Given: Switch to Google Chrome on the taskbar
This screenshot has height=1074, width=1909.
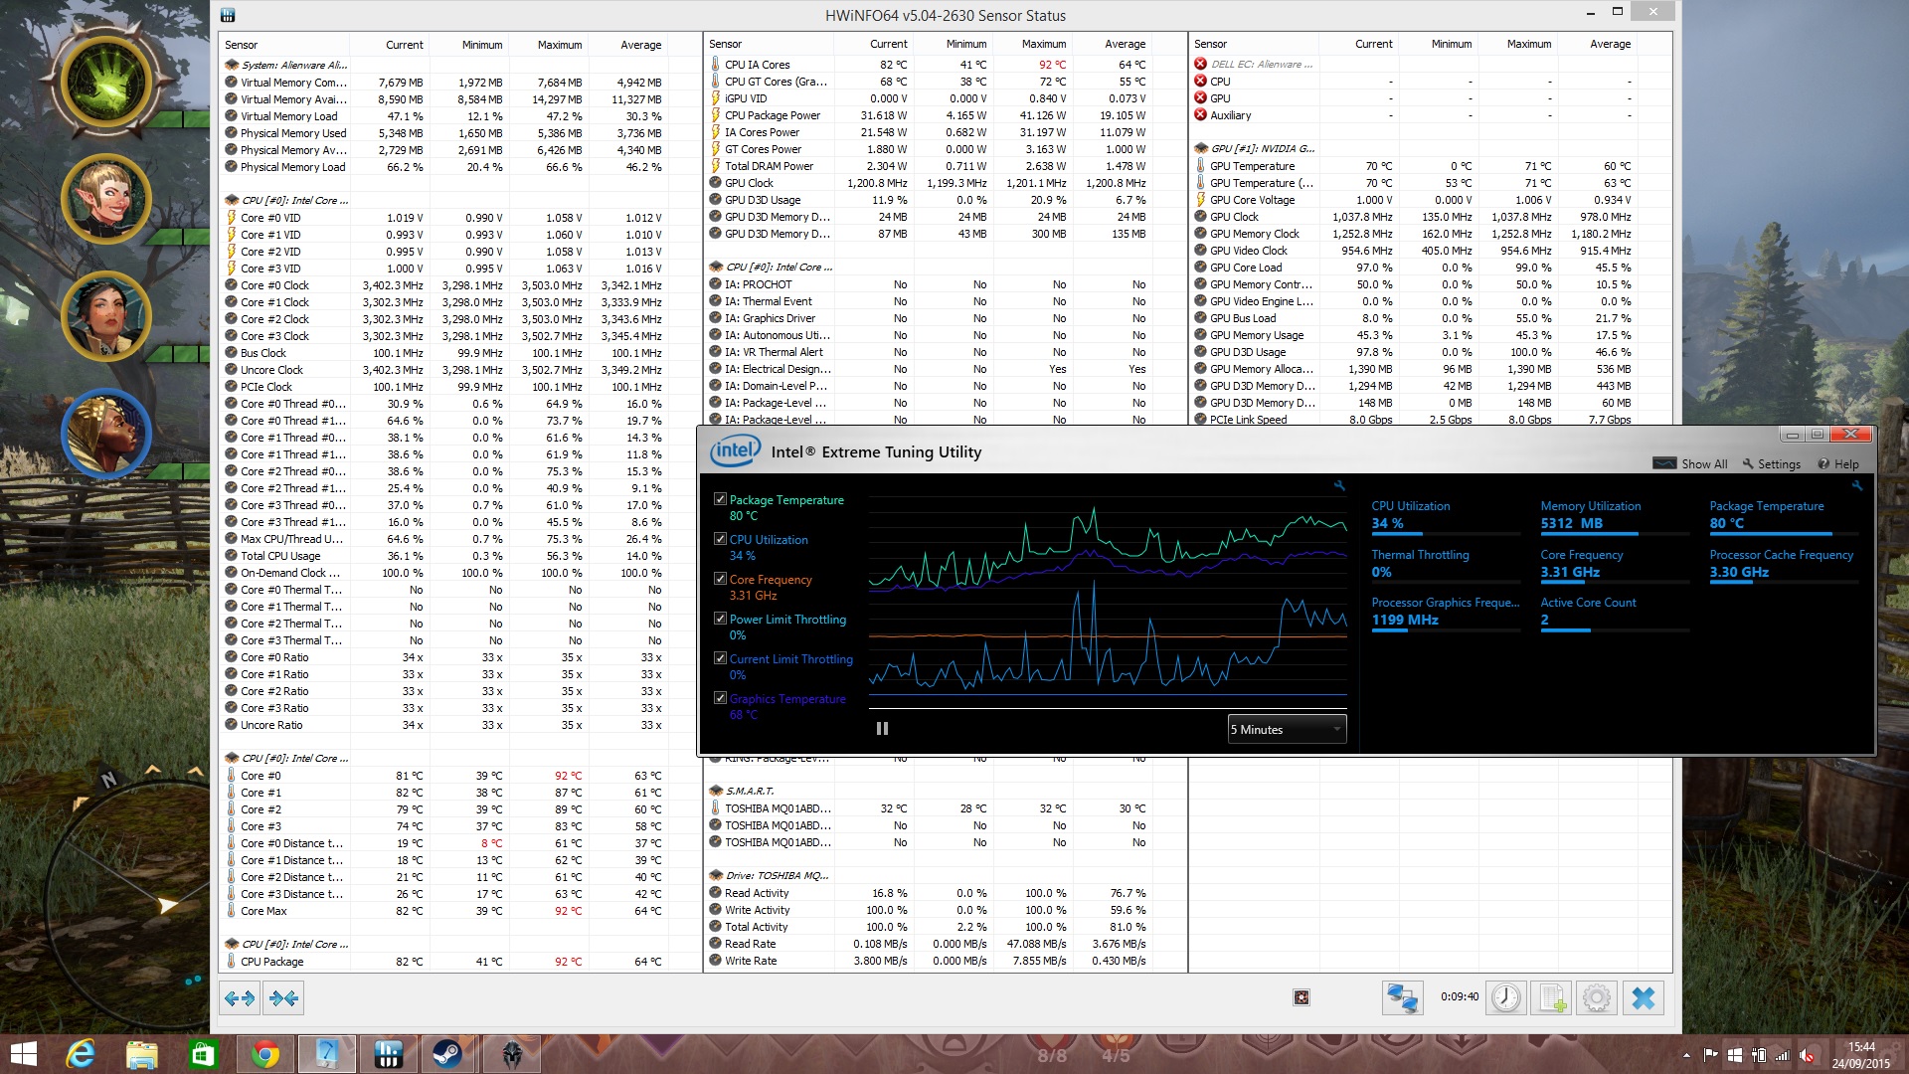Looking at the screenshot, I should pos(264,1054).
